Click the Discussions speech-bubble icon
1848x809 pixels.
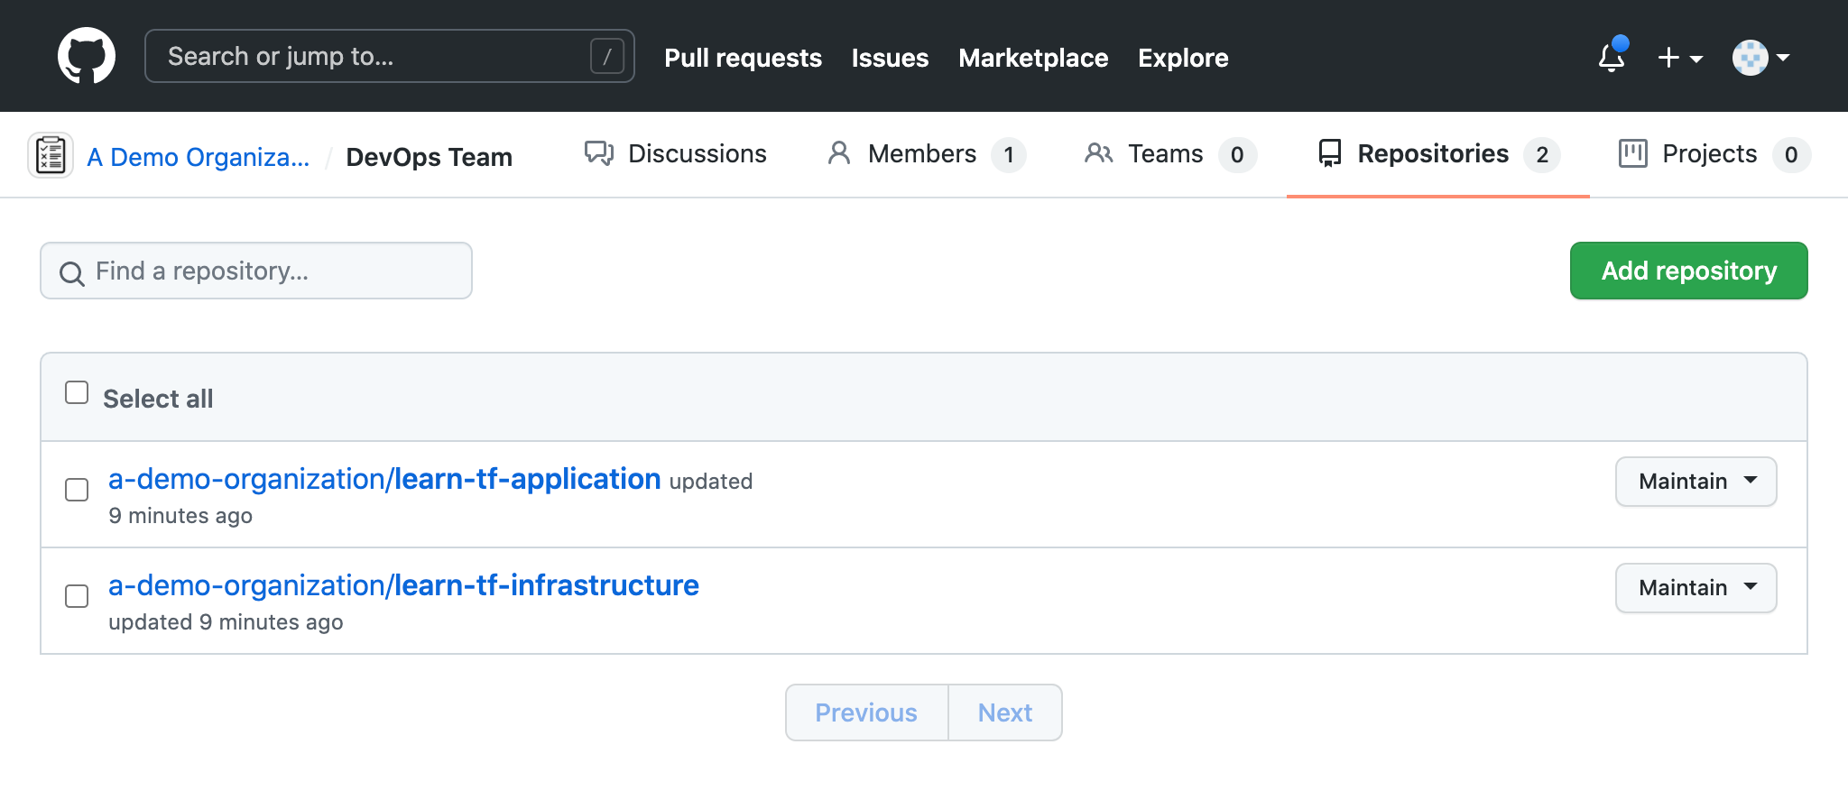(599, 153)
